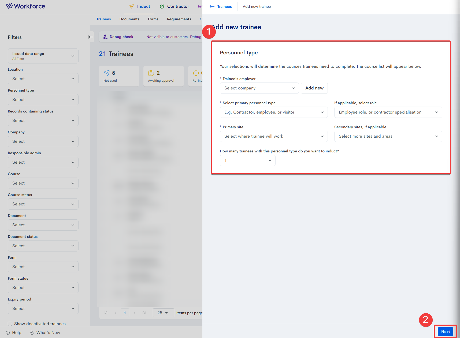Open the Primary site dropdown
460x338 pixels.
click(x=273, y=136)
